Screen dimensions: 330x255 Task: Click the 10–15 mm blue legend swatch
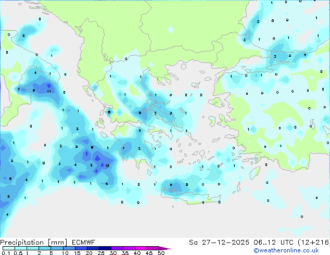[69, 248]
